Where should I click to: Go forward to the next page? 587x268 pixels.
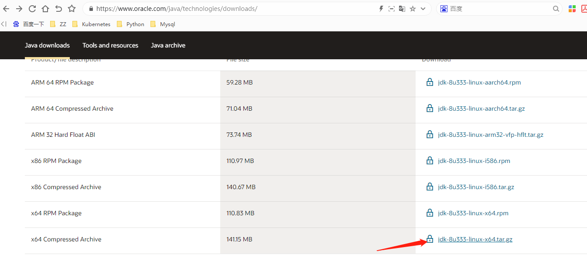coord(19,9)
